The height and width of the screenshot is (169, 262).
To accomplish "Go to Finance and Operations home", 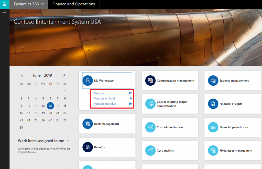I will click(73, 4).
